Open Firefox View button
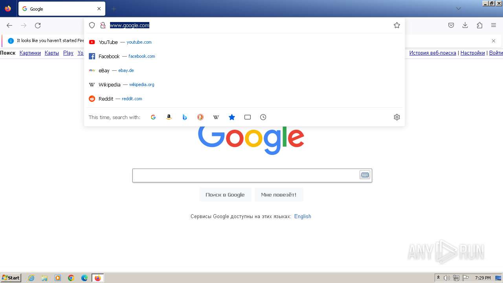The height and width of the screenshot is (283, 503). 8,9
